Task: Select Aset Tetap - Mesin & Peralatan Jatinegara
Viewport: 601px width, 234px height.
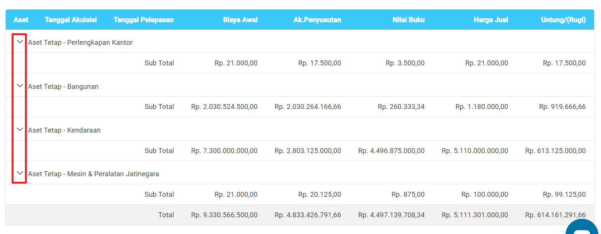Action: pyautogui.click(x=94, y=174)
